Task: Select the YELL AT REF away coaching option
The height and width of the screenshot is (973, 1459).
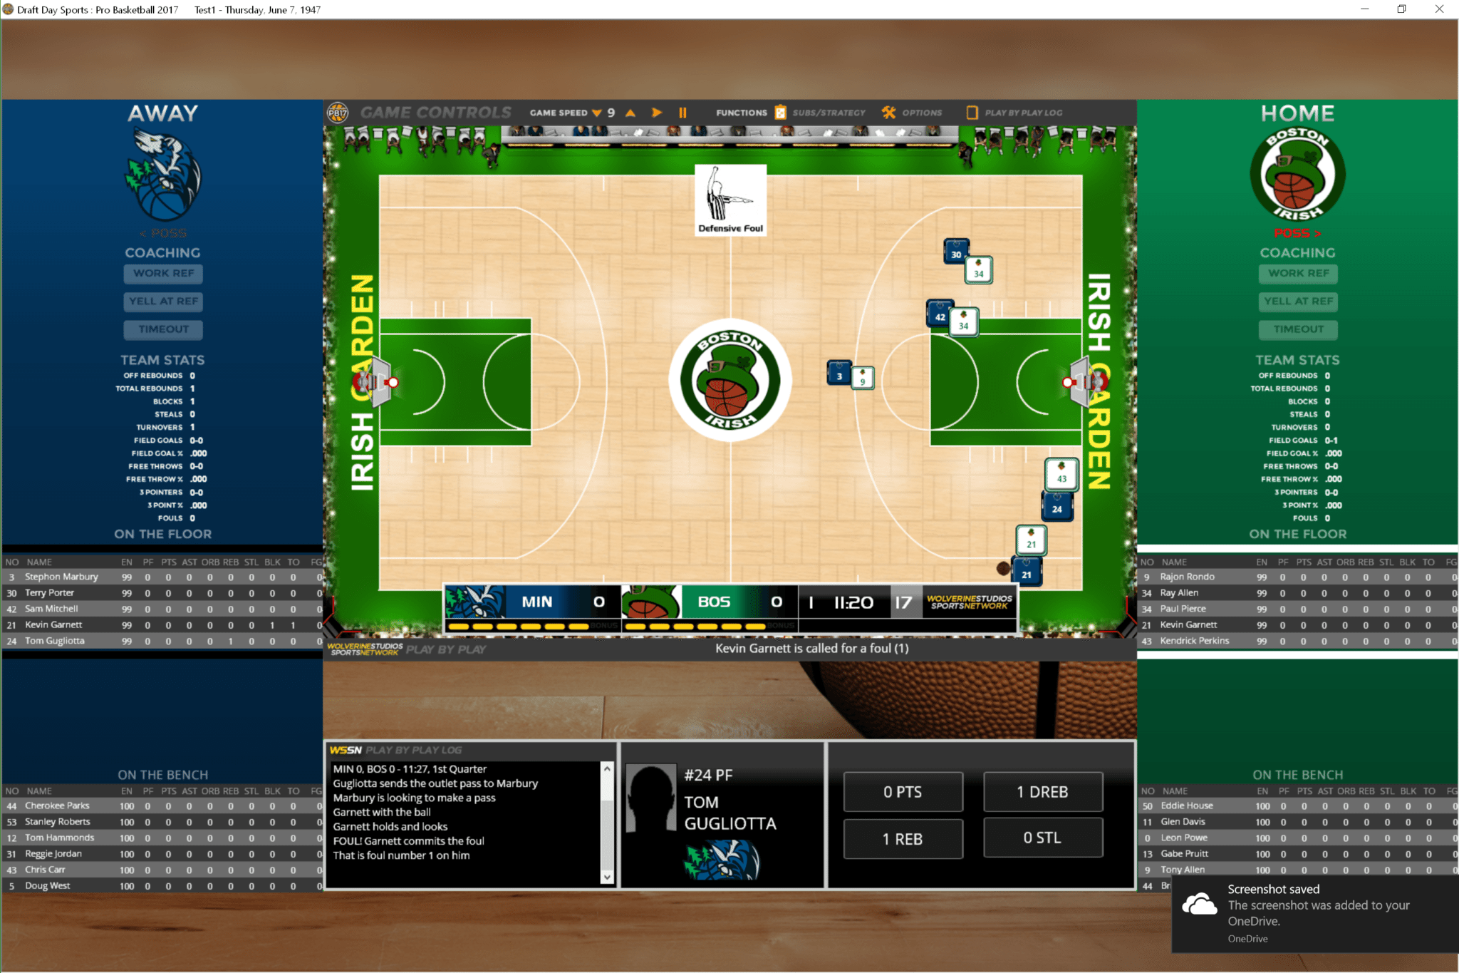Action: coord(162,301)
